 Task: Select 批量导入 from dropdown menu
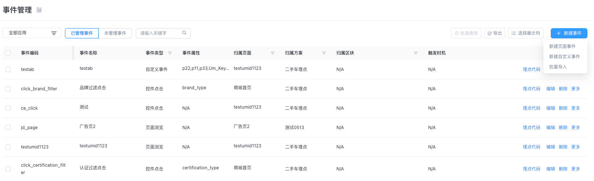point(558,67)
